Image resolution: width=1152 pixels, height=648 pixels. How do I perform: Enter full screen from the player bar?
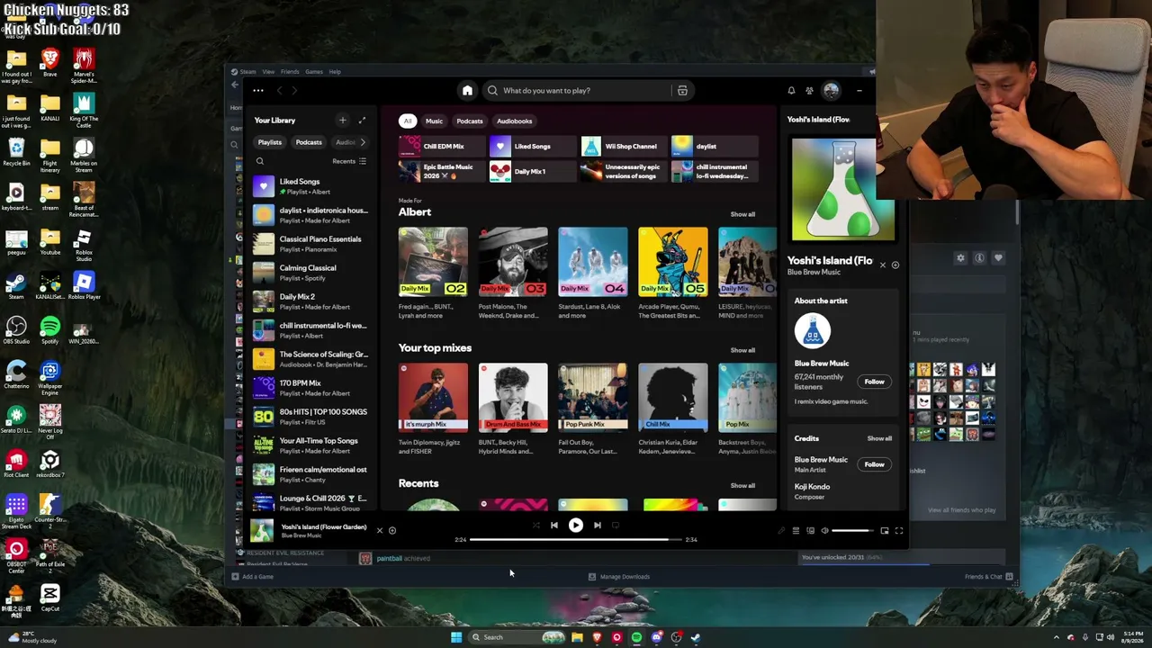(898, 531)
